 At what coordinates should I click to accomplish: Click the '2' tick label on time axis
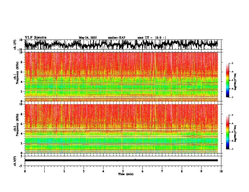64,171
